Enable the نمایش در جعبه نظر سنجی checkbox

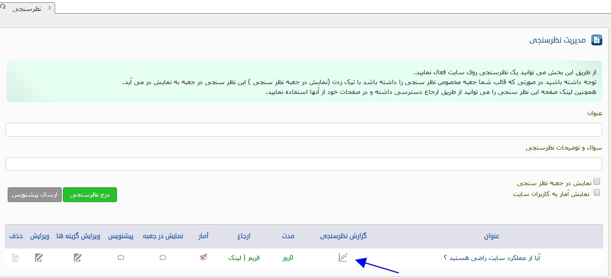coord(597,181)
